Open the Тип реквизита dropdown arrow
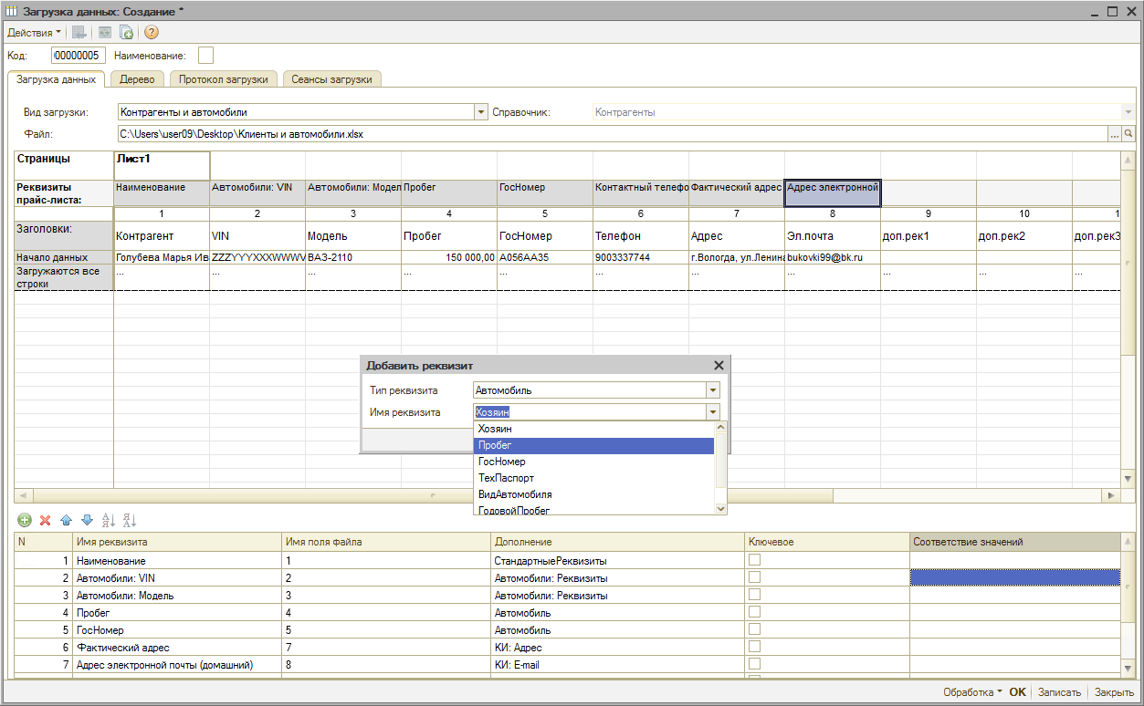The width and height of the screenshot is (1144, 706). [x=713, y=390]
